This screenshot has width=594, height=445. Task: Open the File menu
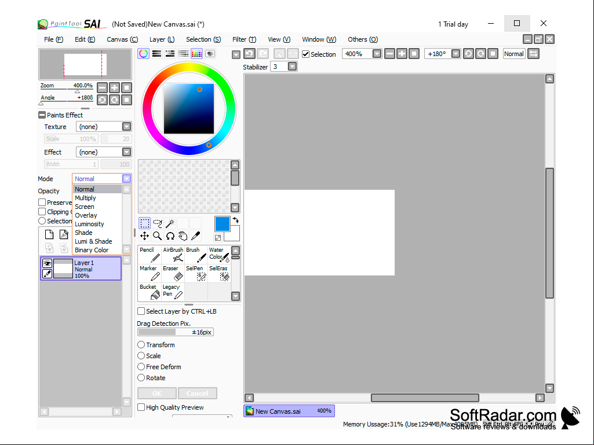53,39
